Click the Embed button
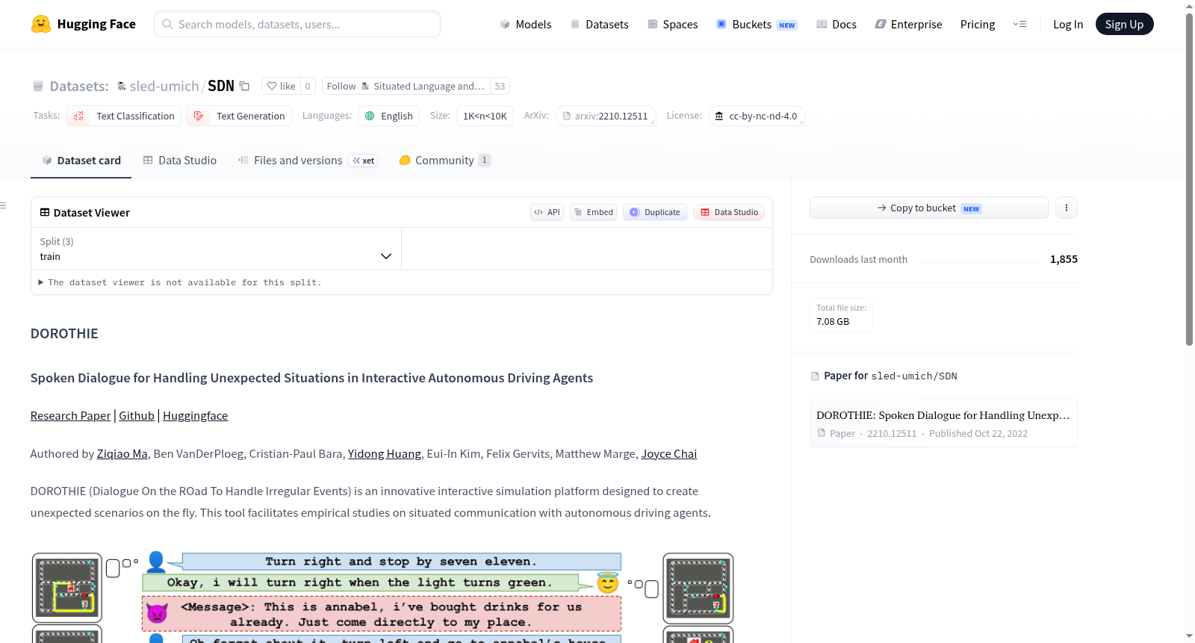This screenshot has width=1195, height=643. click(594, 212)
